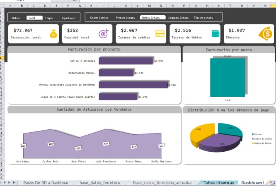Click the gold dollar coin icon
Viewport: 276px width, 186px height.
click(266, 33)
